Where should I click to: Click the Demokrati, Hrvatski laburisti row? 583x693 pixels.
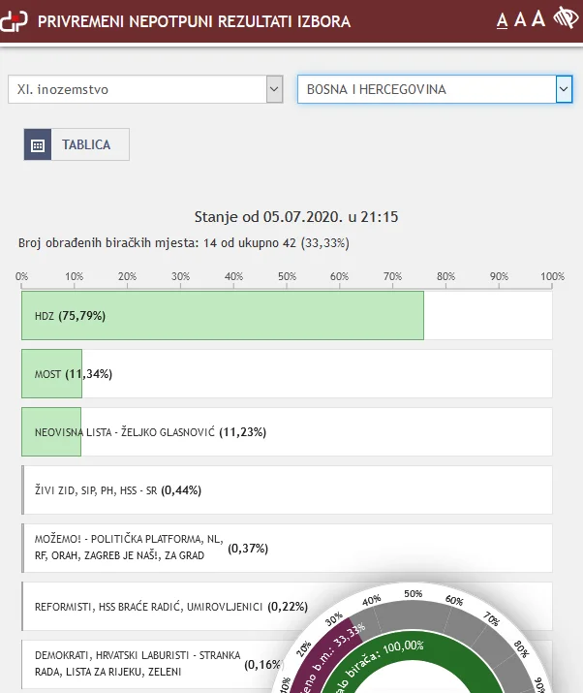tap(136, 664)
